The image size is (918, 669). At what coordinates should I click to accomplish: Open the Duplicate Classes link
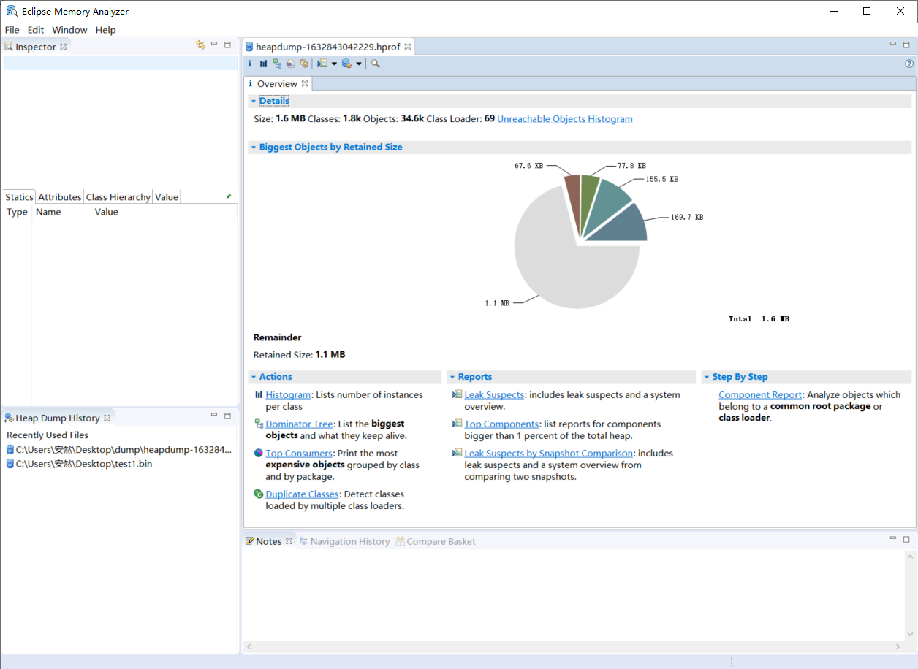[x=302, y=494]
